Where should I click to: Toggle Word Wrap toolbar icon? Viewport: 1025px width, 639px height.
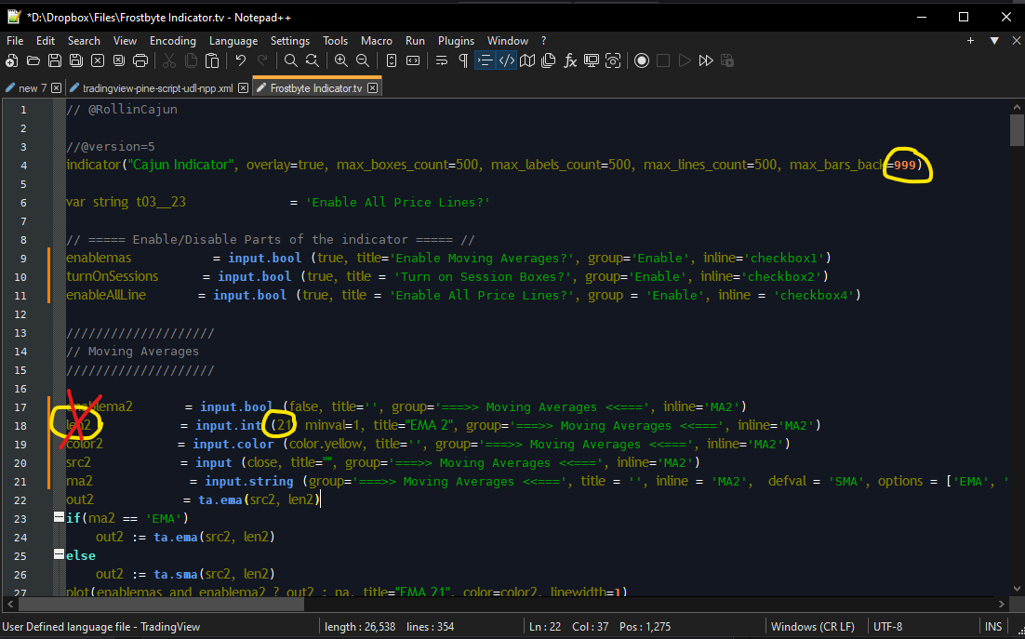point(441,60)
